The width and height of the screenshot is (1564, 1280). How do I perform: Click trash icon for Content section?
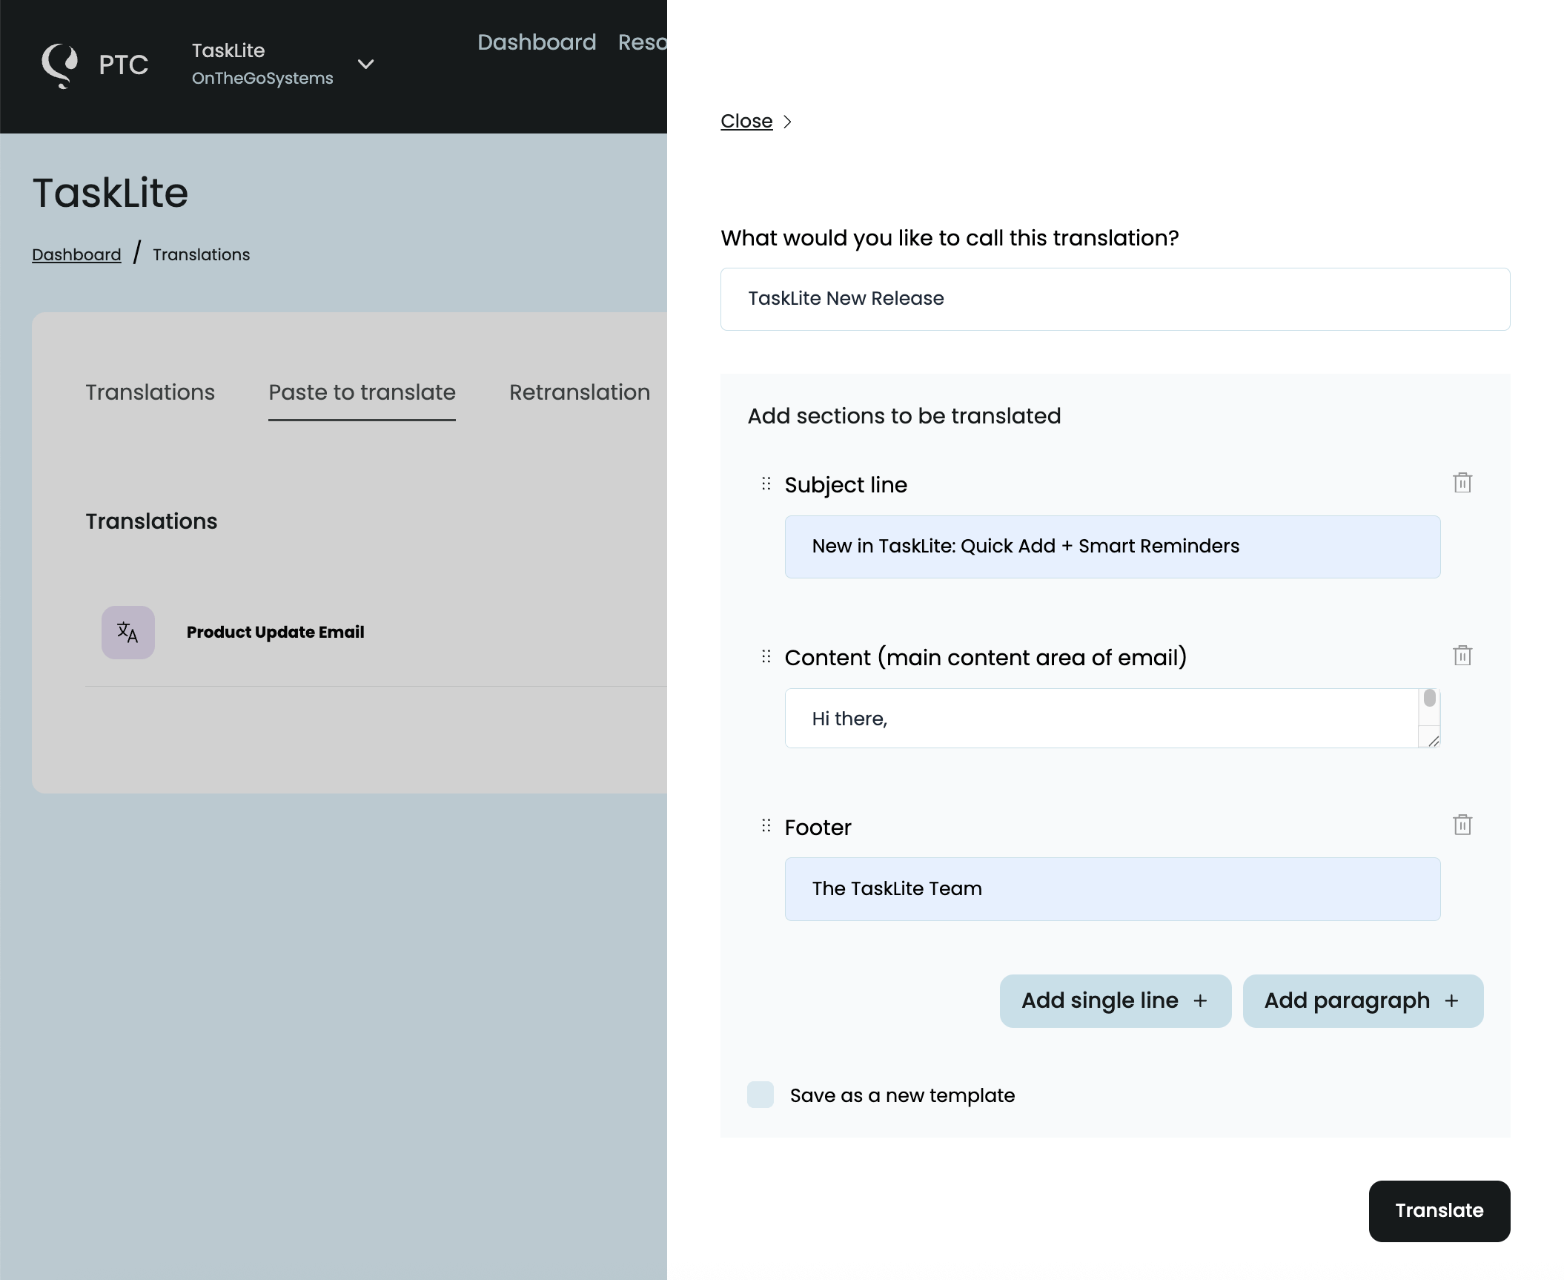[x=1462, y=656]
